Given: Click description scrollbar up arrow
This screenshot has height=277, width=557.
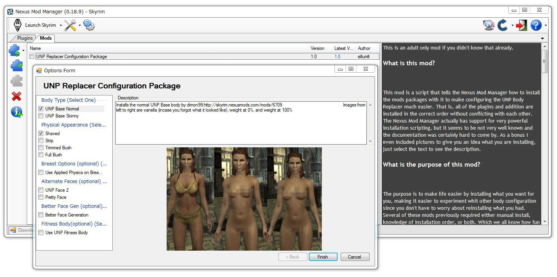Looking at the screenshot, I should point(370,105).
